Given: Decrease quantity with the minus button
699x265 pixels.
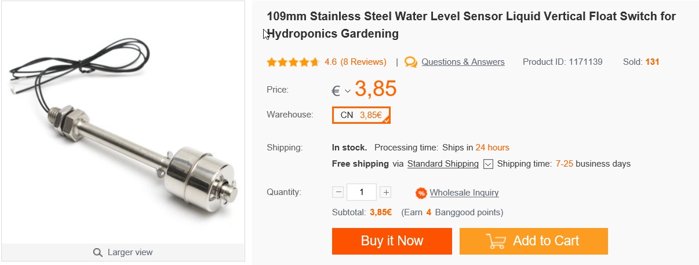Looking at the screenshot, I should click(338, 193).
